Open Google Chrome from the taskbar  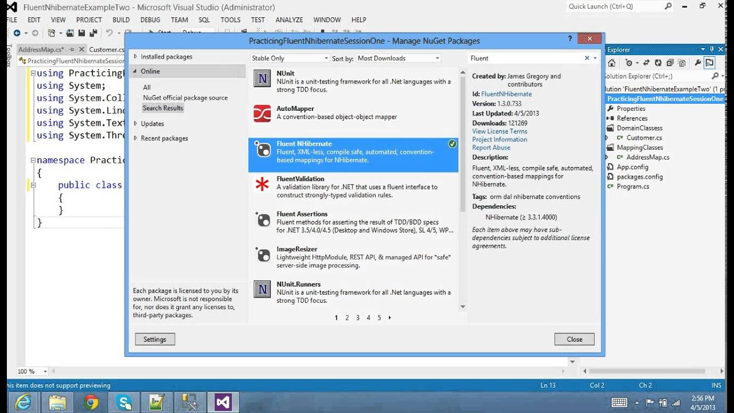click(90, 402)
